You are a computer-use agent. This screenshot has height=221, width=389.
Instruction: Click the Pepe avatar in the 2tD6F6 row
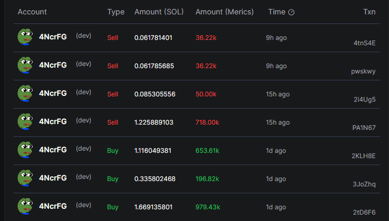point(25,206)
